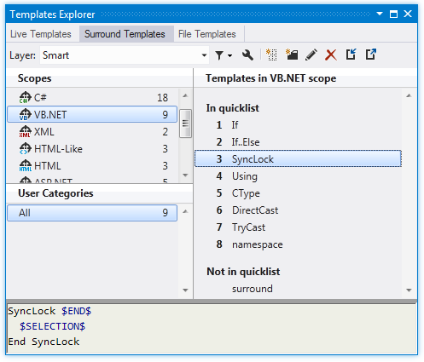This screenshot has height=362, width=424.
Task: Select the All user category
Action: [92, 213]
